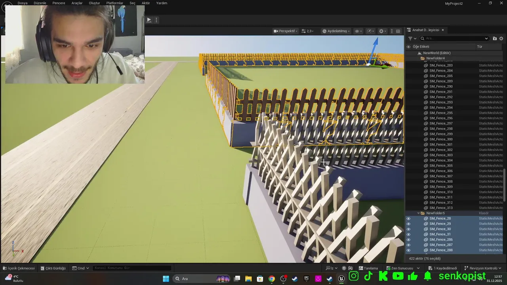Open the Revizyon Kontrolü dropdown
The width and height of the screenshot is (507, 285).
pyautogui.click(x=483, y=268)
